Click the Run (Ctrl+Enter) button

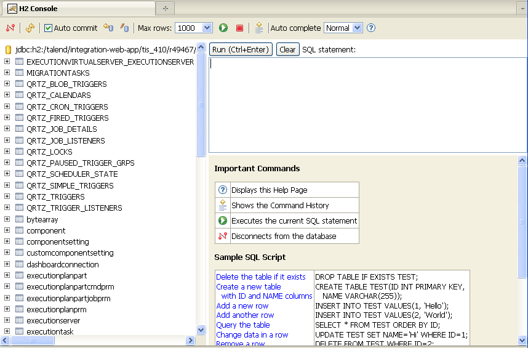click(241, 49)
